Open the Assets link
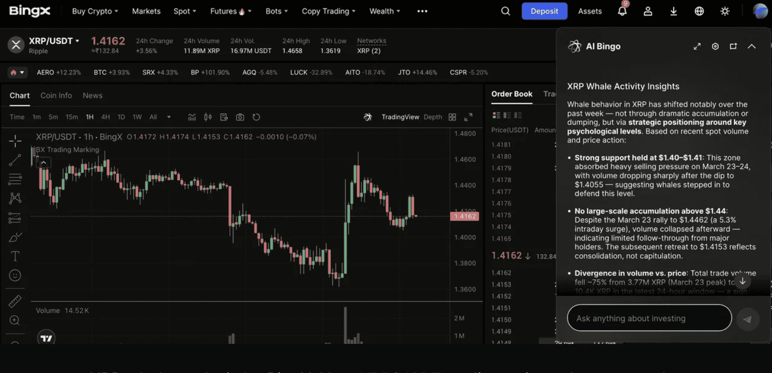The image size is (772, 373). click(590, 11)
